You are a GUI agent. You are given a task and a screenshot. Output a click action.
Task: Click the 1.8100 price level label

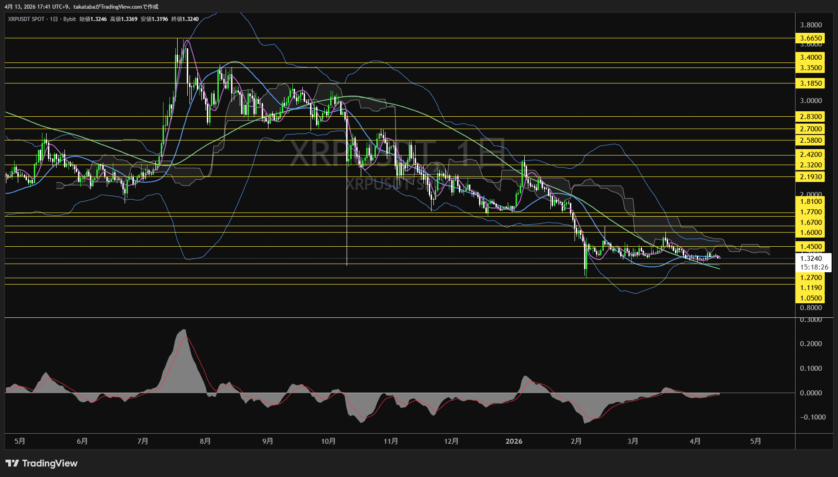[811, 202]
